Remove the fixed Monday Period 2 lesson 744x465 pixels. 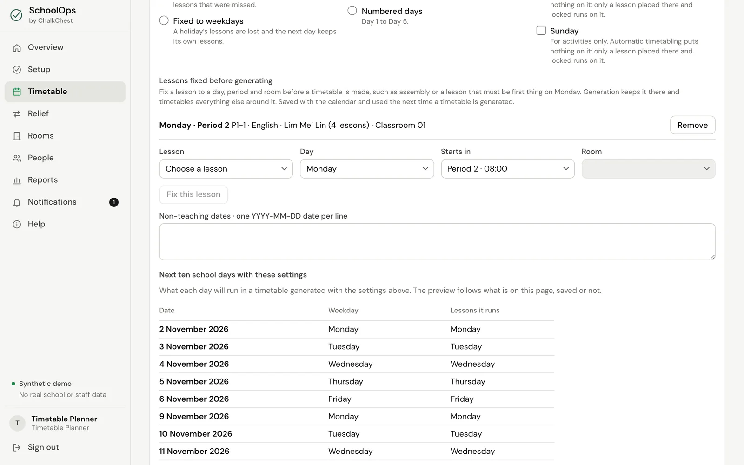click(692, 125)
